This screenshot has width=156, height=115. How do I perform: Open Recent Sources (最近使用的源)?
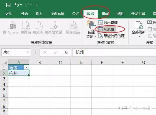point(111,36)
